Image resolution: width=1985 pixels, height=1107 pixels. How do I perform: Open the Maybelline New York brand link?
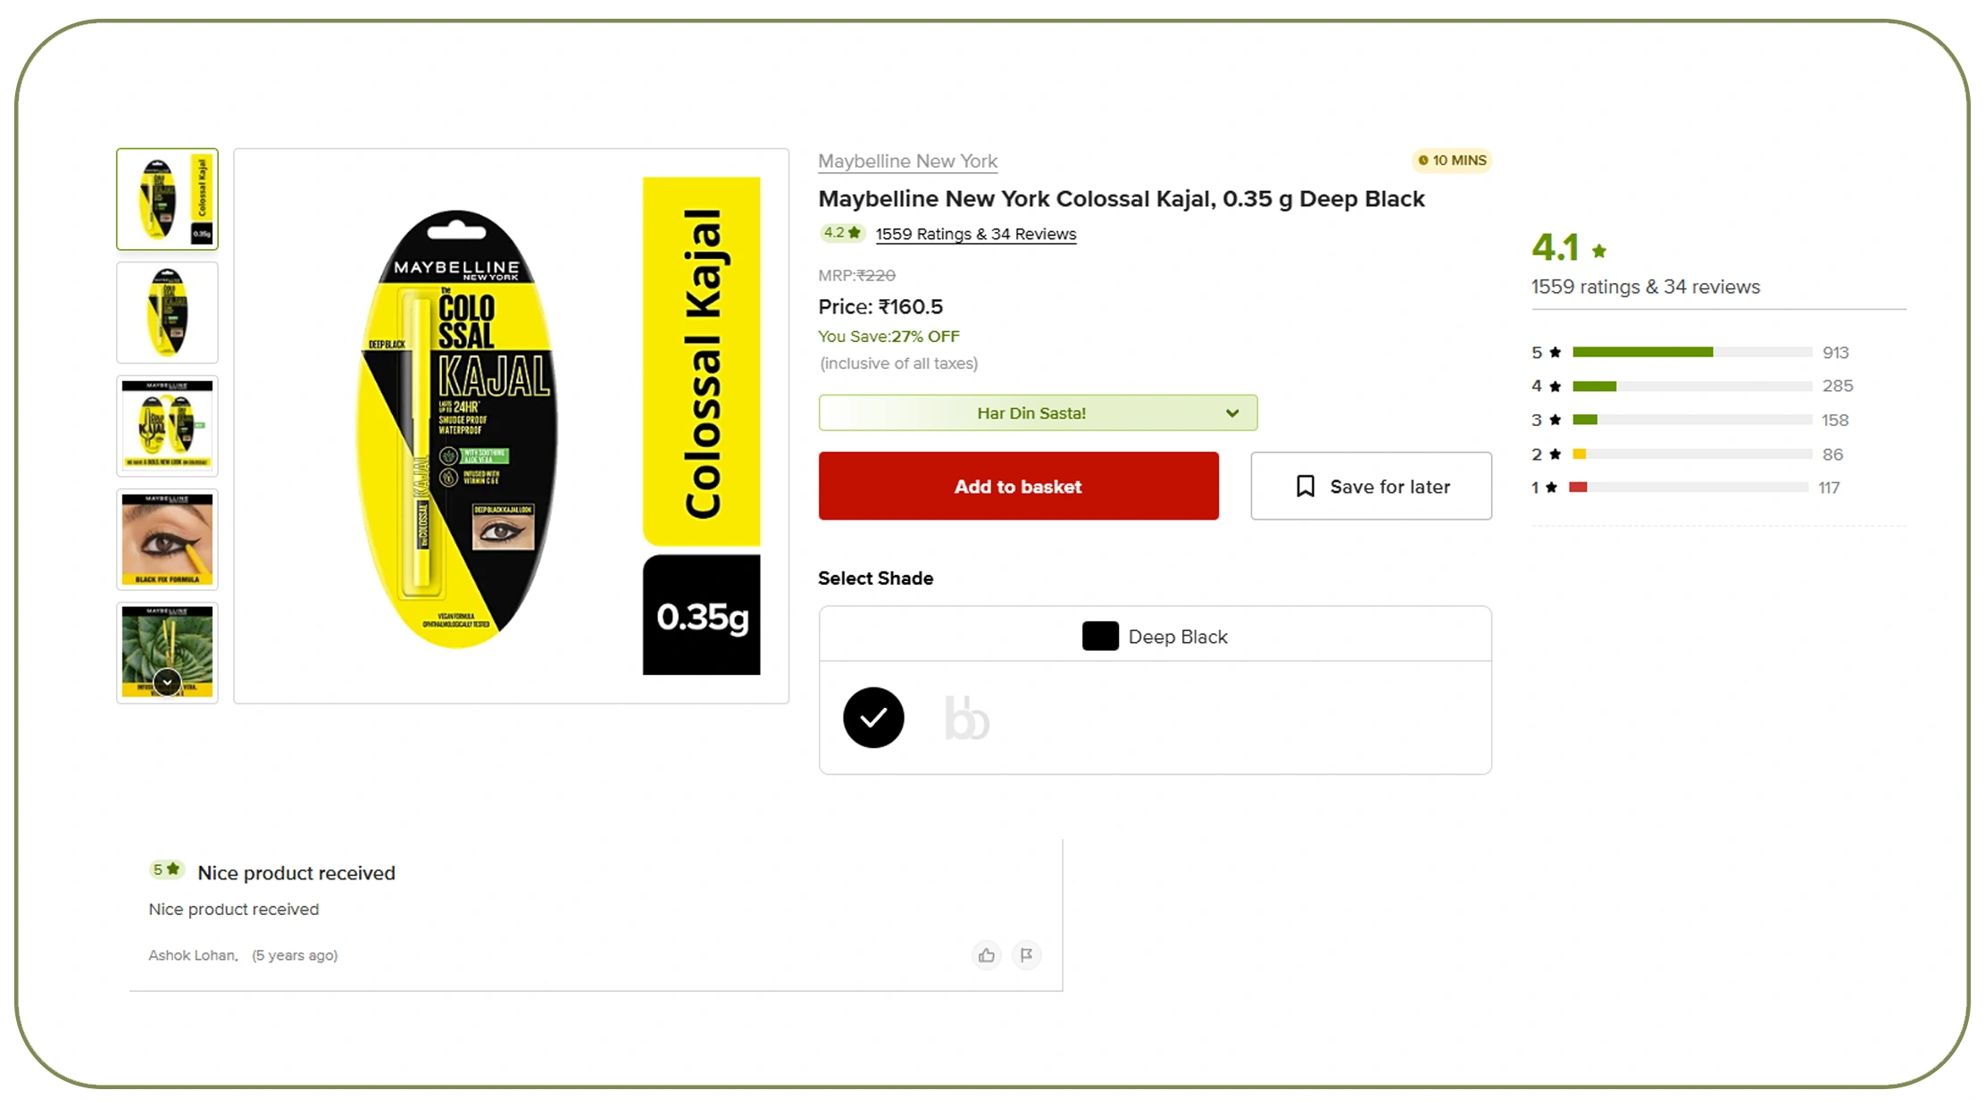tap(907, 162)
